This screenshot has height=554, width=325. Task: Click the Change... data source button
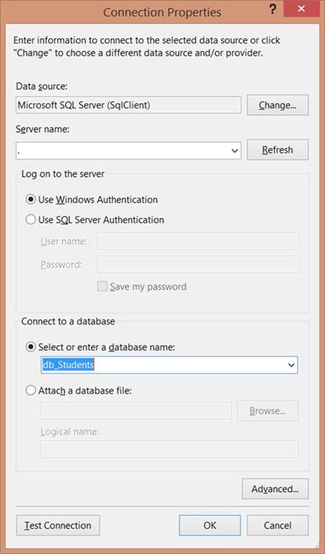(x=277, y=105)
